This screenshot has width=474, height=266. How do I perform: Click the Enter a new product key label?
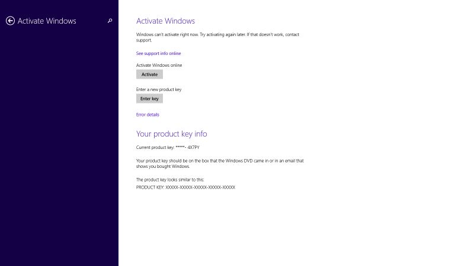[159, 90]
